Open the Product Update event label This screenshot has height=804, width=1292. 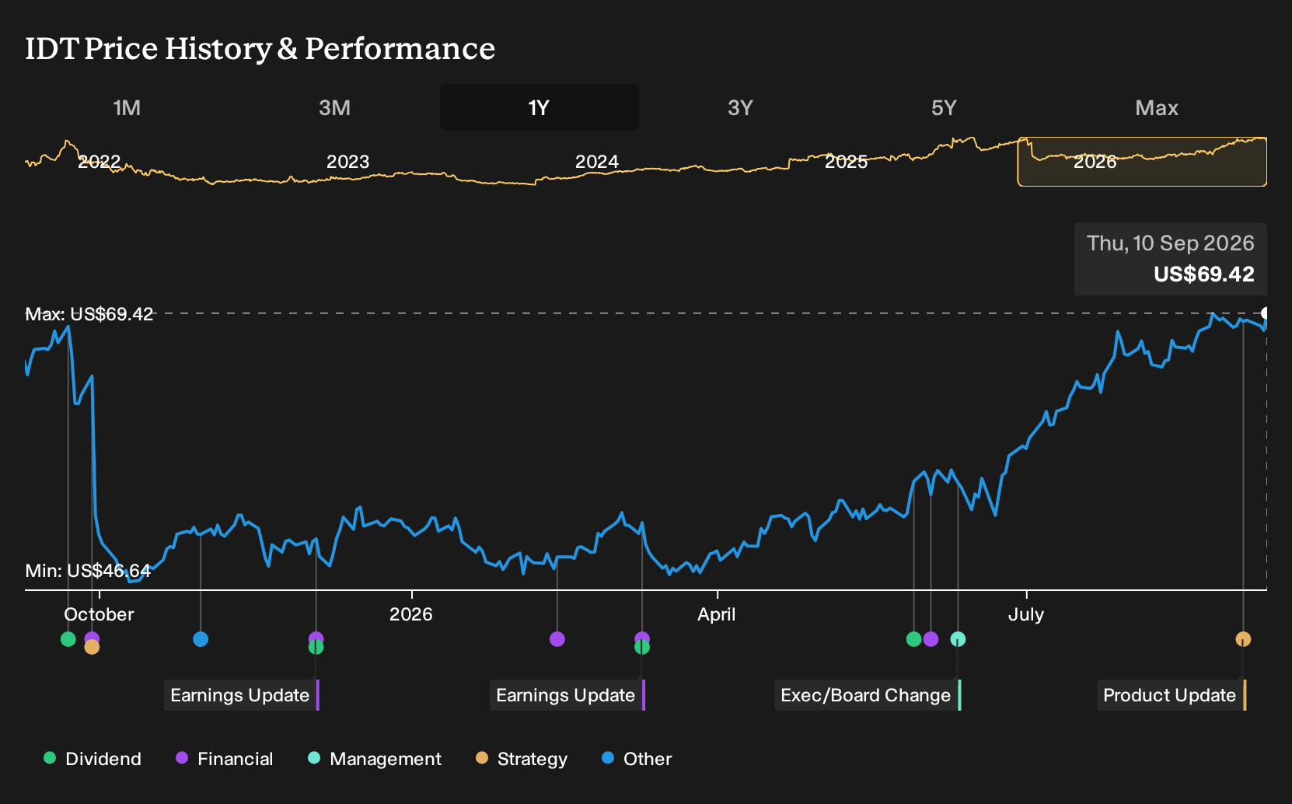click(1172, 695)
